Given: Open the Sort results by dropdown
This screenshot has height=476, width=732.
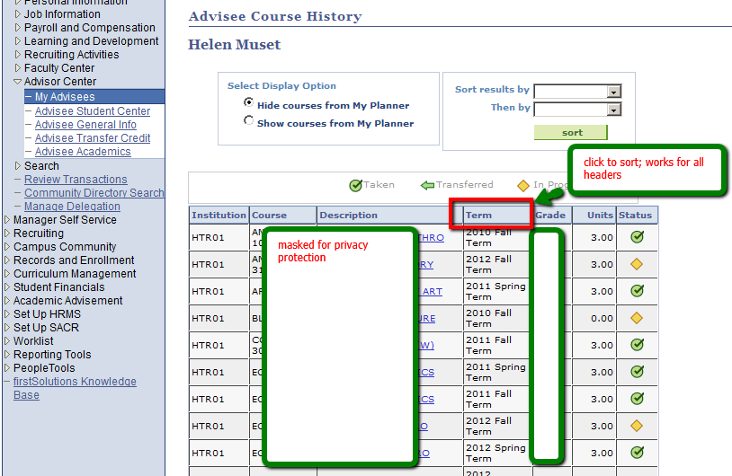Looking at the screenshot, I should click(x=614, y=91).
